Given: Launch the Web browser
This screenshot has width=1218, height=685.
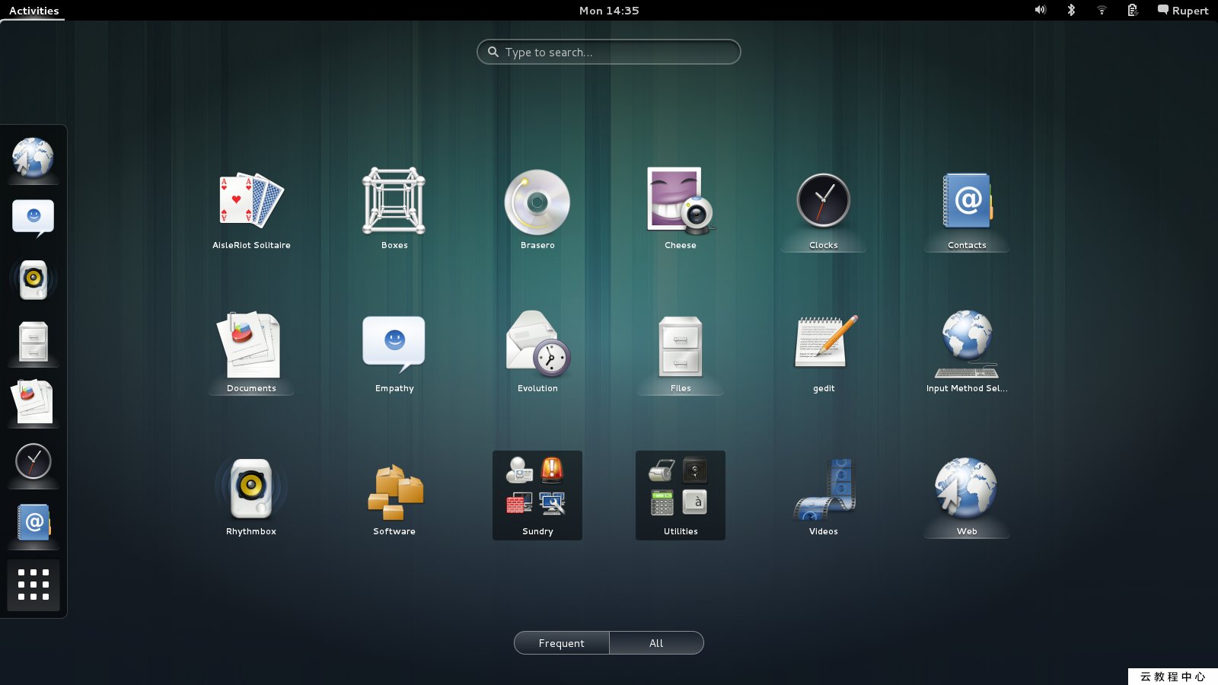Looking at the screenshot, I should [966, 487].
